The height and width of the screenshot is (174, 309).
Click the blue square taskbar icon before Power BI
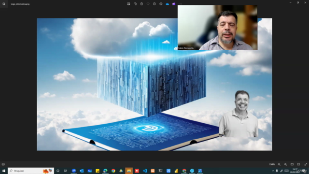169,171
